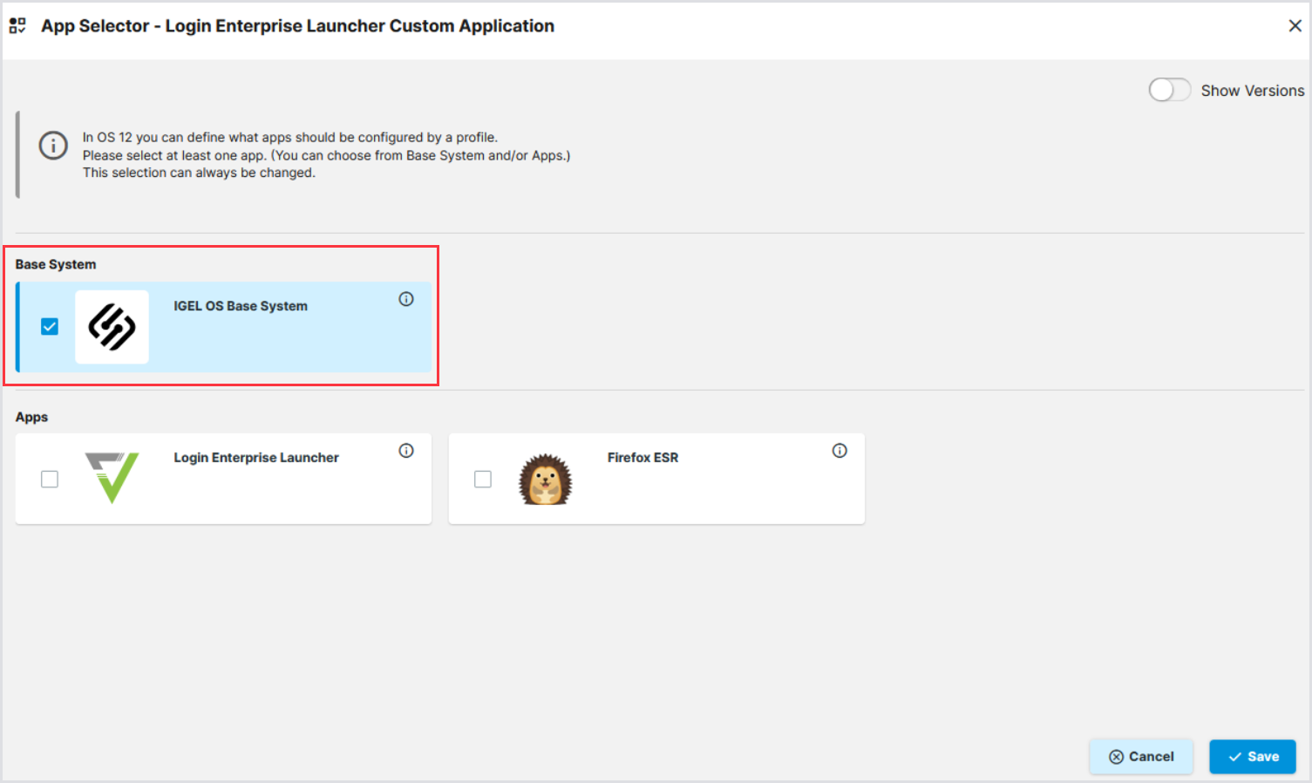The height and width of the screenshot is (783, 1312).
Task: Click the green Login Enterprise Launcher logo
Action: point(112,478)
